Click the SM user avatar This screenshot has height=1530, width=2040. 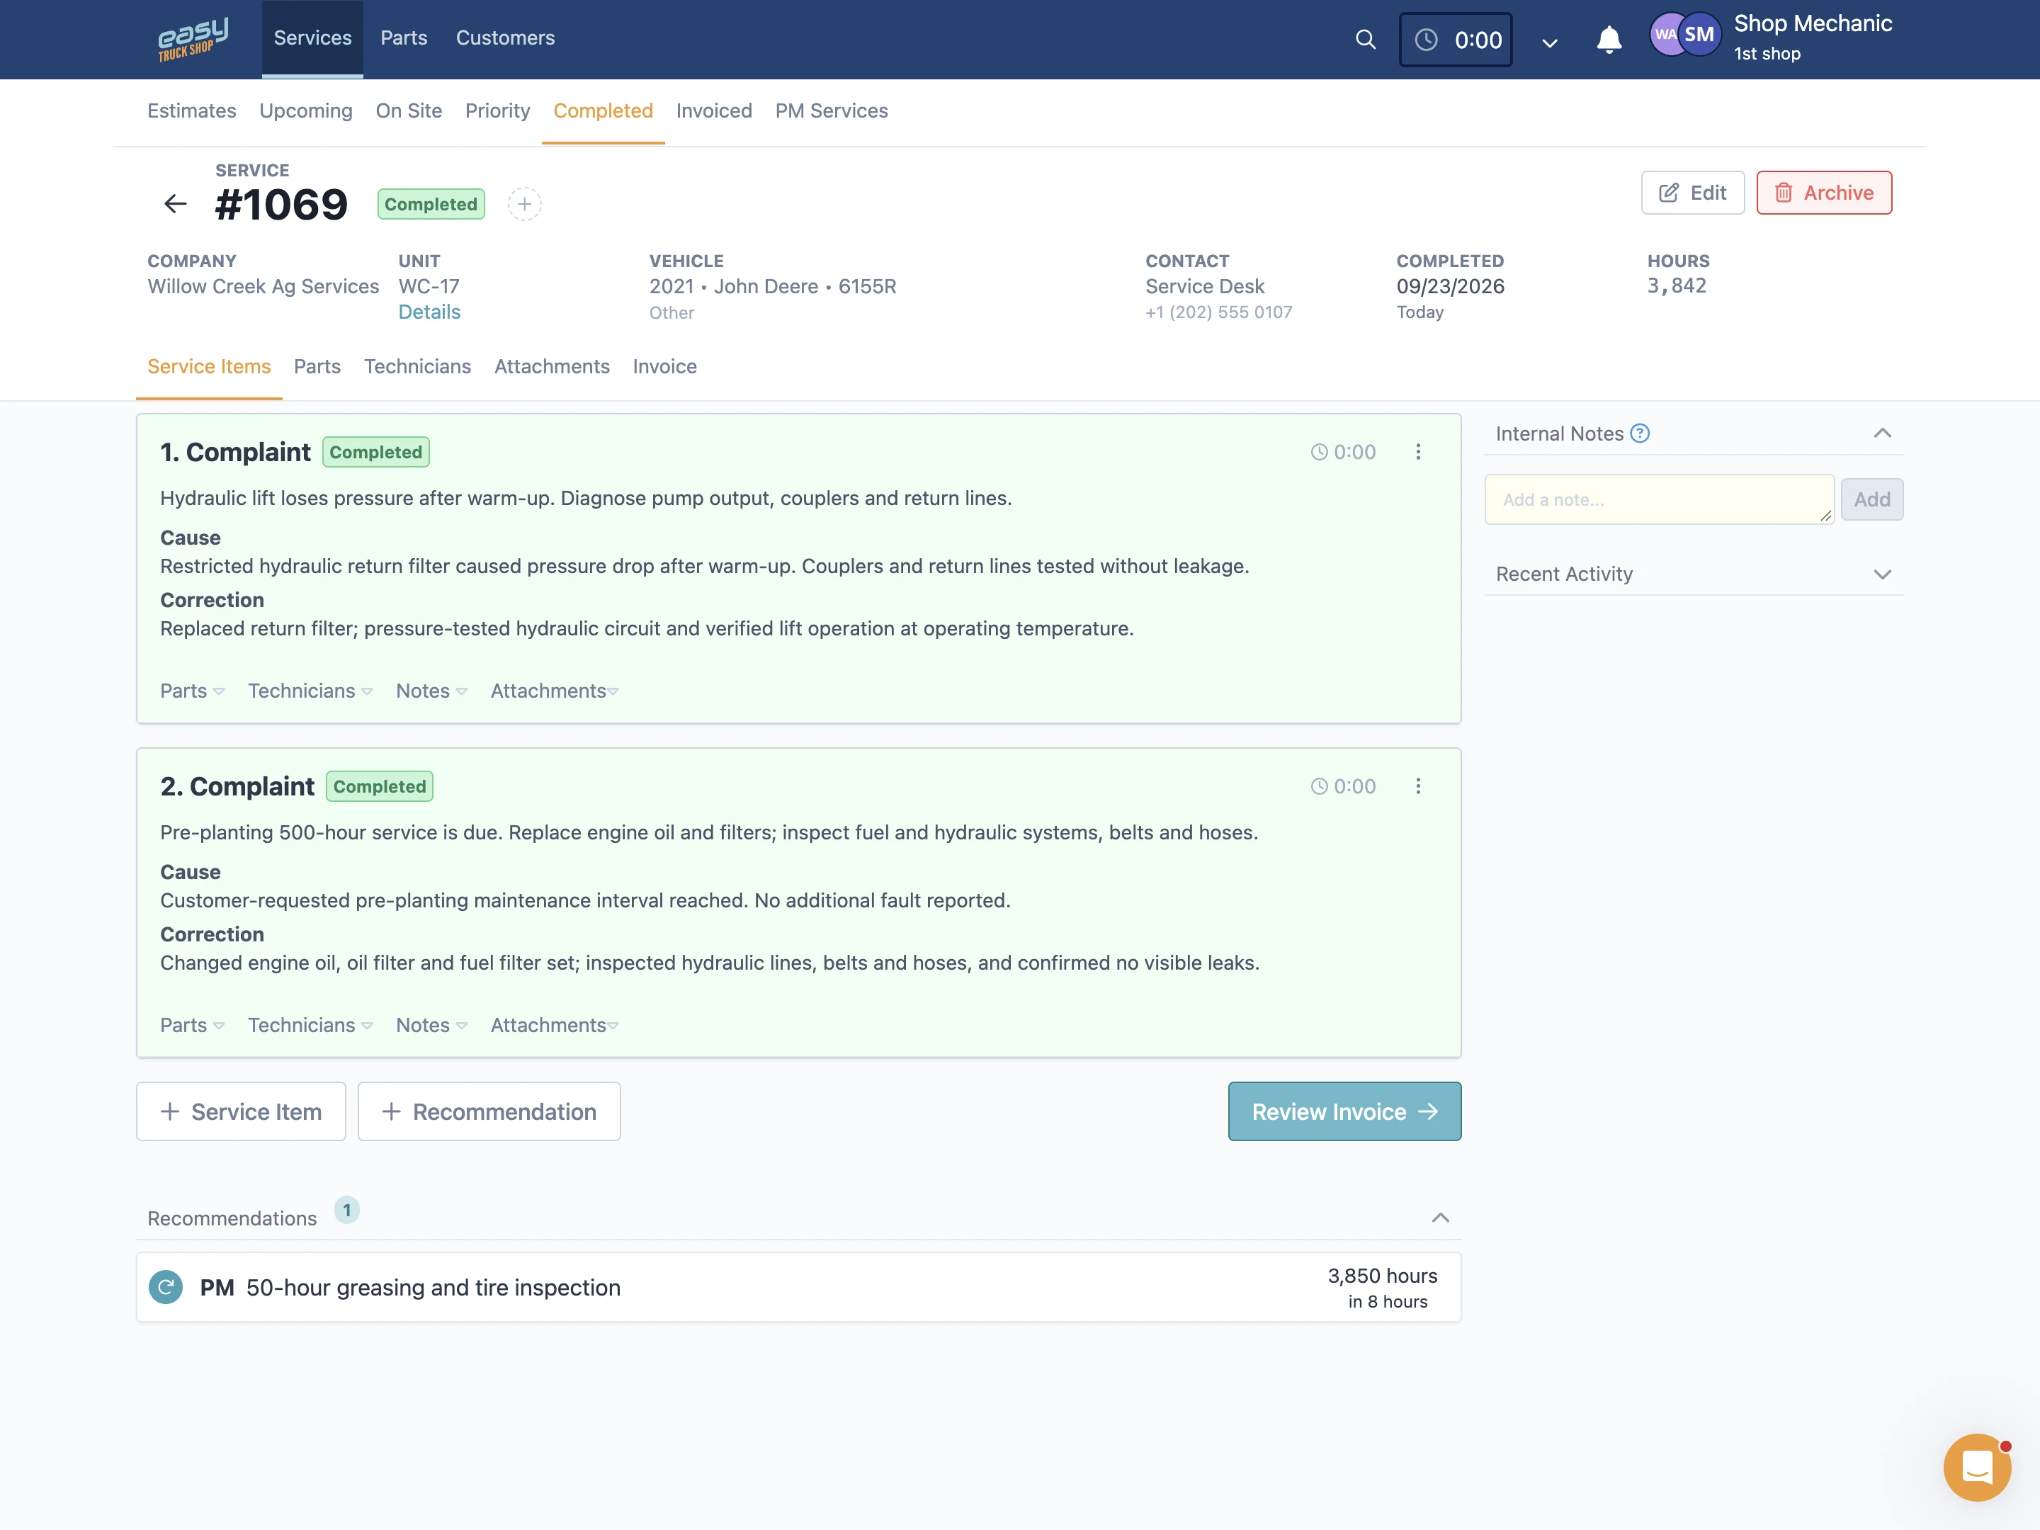coord(1699,35)
